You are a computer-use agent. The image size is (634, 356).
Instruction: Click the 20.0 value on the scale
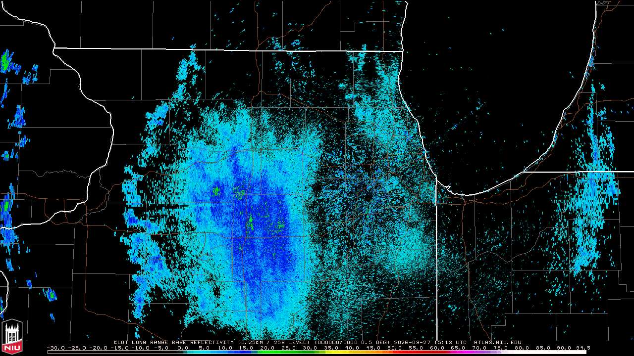point(267,348)
